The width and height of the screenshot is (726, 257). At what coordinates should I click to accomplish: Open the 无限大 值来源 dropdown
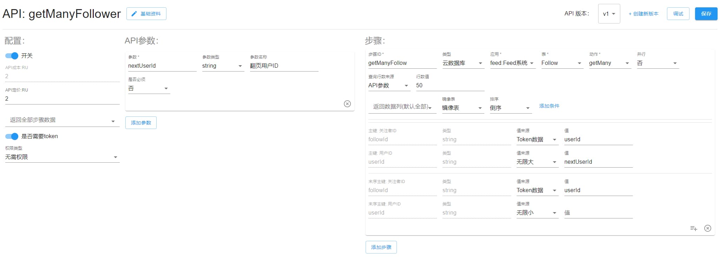tap(537, 162)
